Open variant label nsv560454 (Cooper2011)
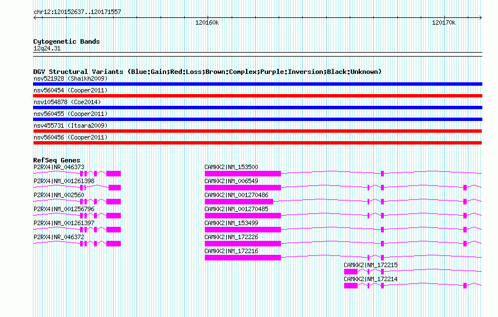 [71, 90]
